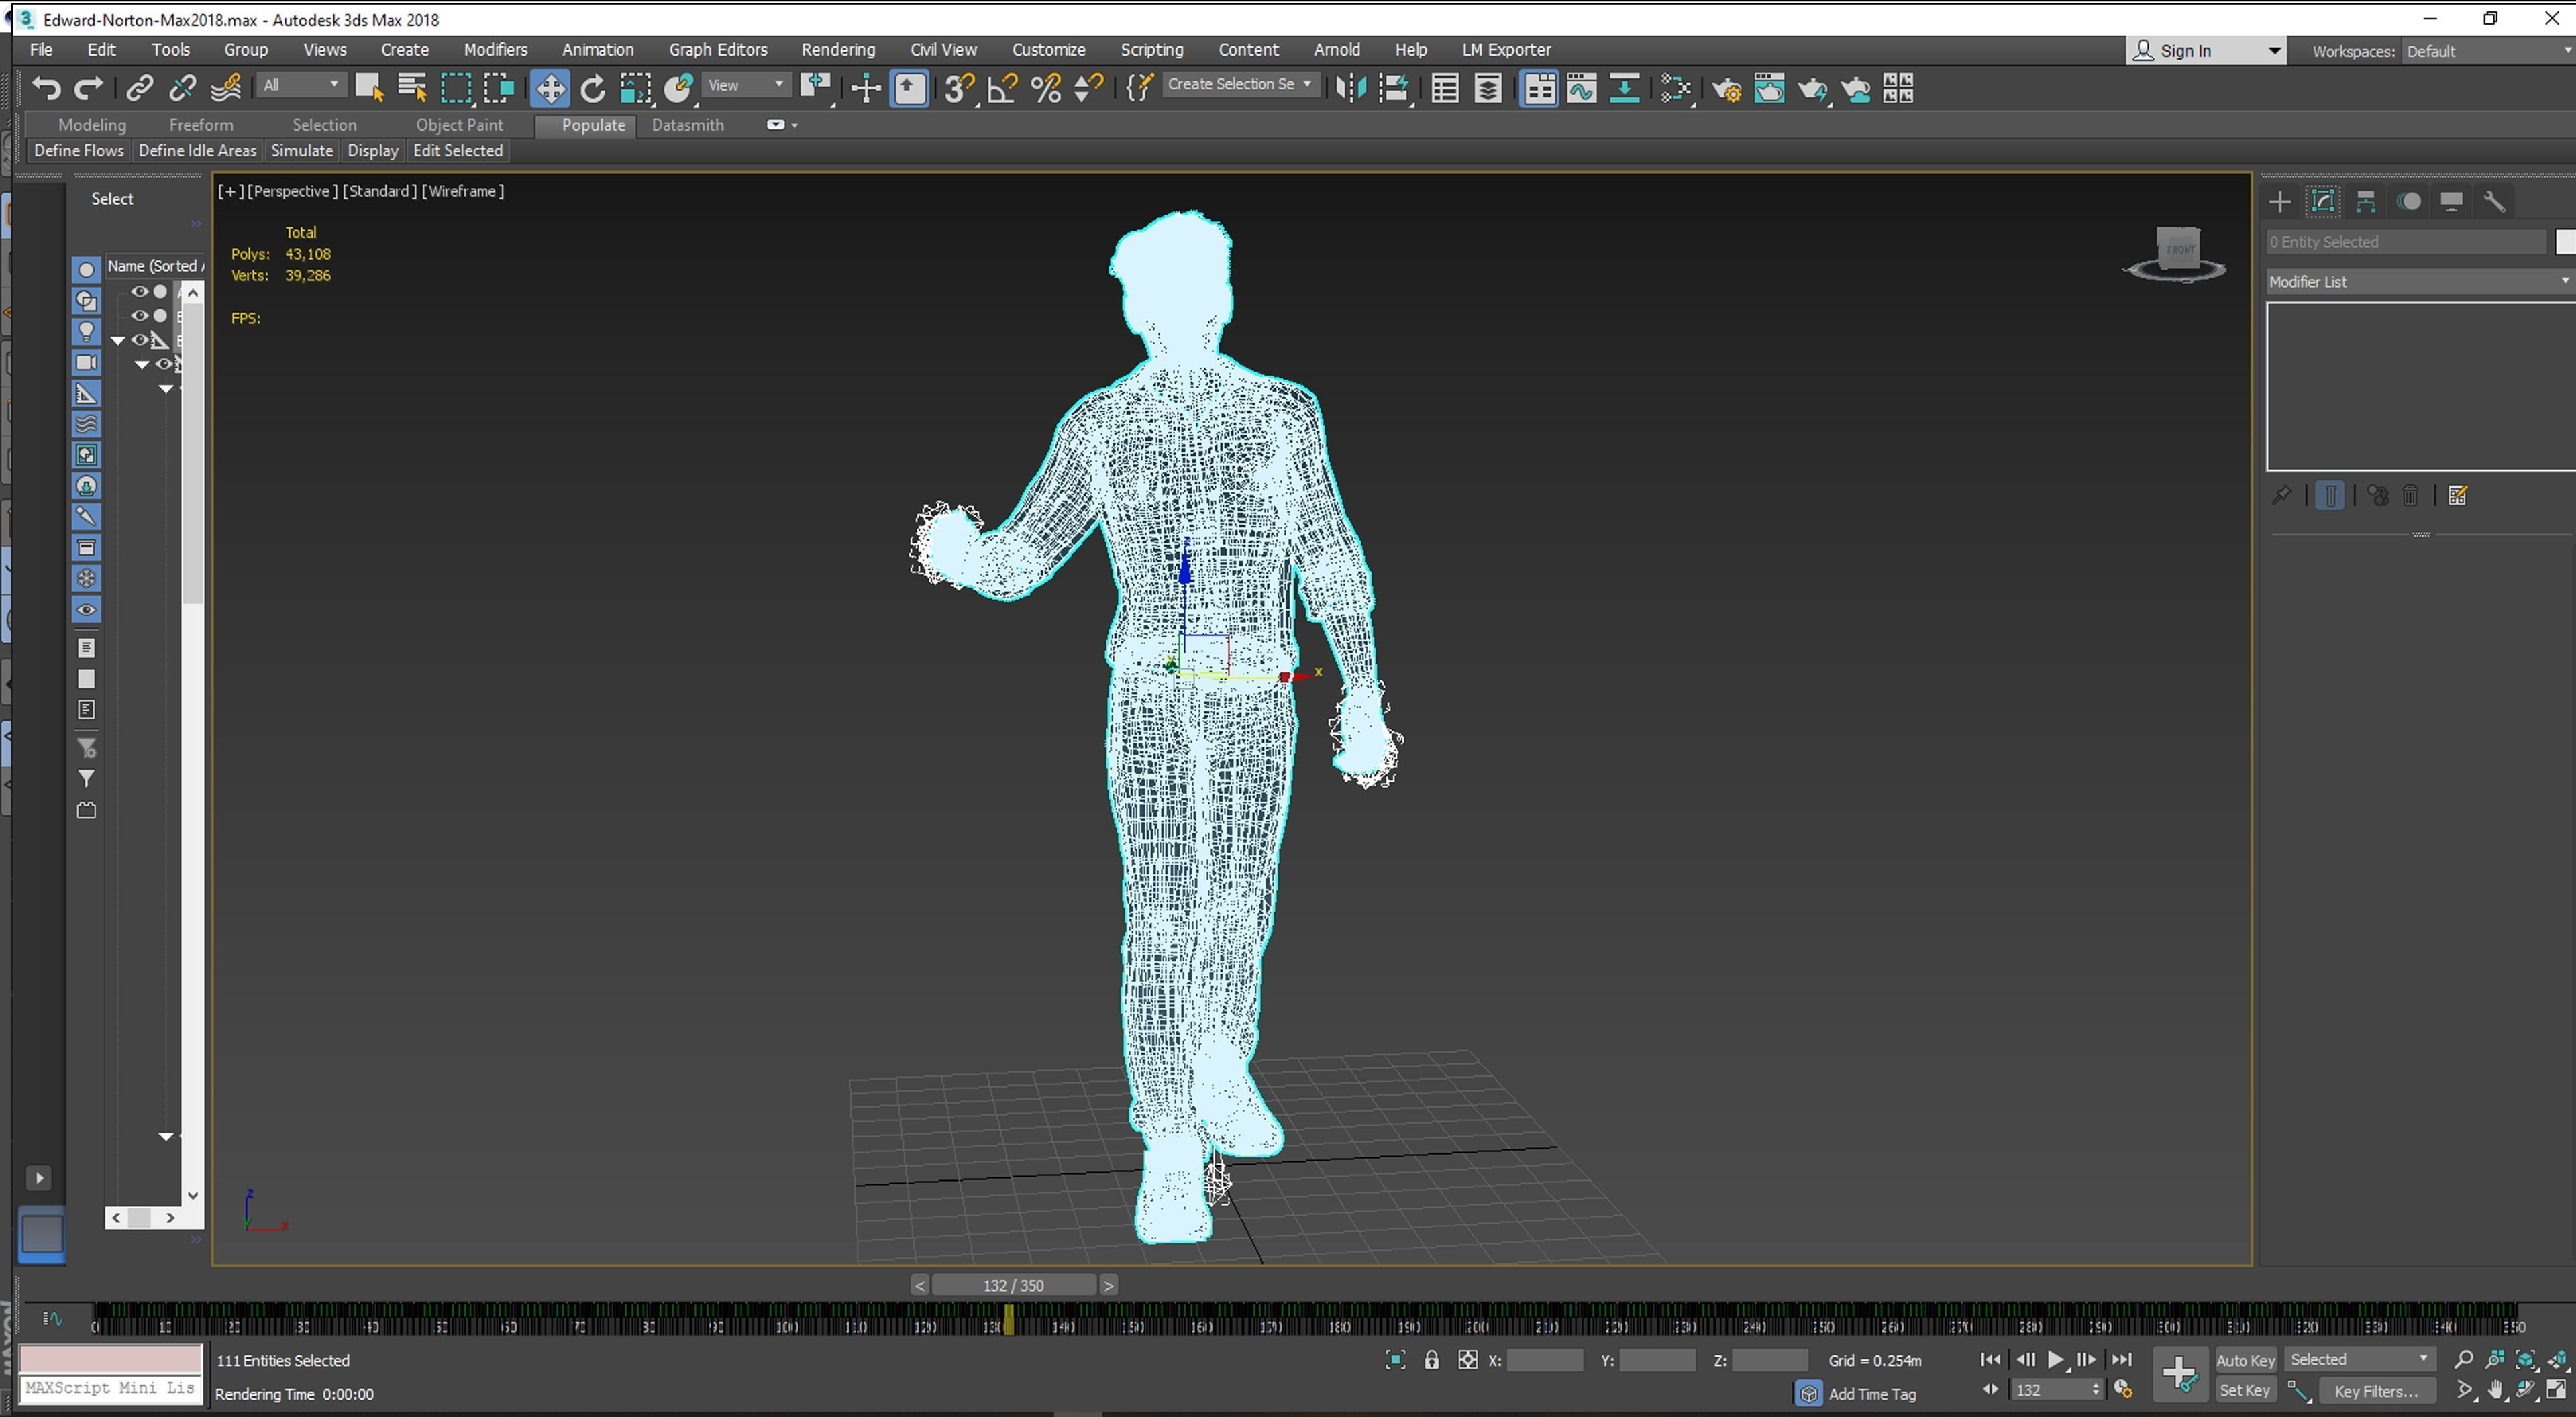The height and width of the screenshot is (1417, 2576).
Task: Open the Utilities wrench panel
Action: coord(2494,202)
